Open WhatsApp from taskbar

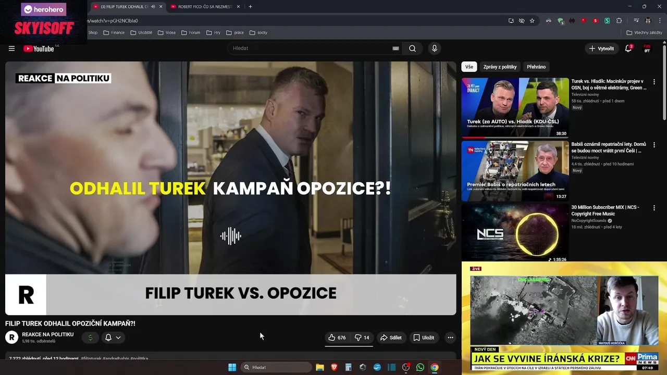420,367
